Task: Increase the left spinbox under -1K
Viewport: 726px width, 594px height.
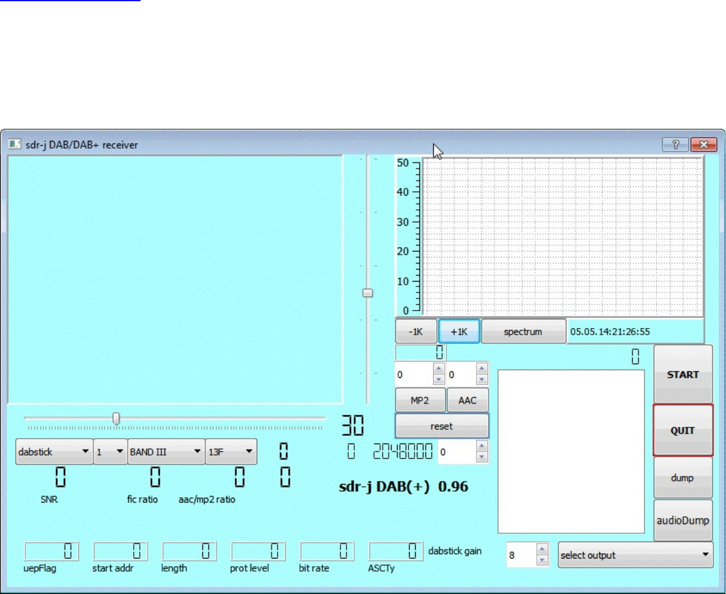Action: (x=439, y=368)
